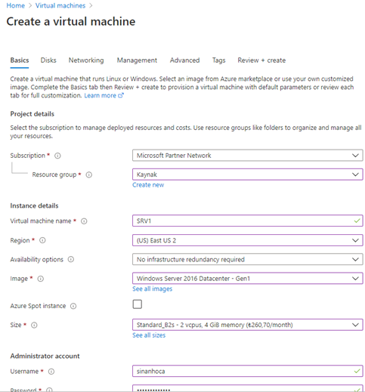
Task: Click the Username field containing sinanhoca
Action: pyautogui.click(x=248, y=371)
